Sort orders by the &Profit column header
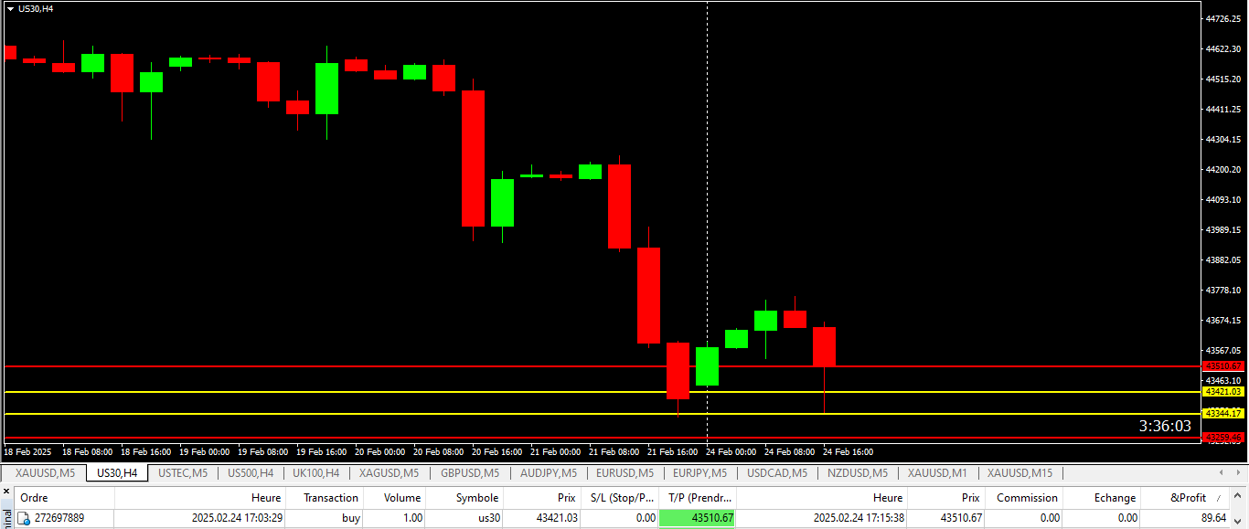Screen dimensions: 1249x529 pos(1187,498)
